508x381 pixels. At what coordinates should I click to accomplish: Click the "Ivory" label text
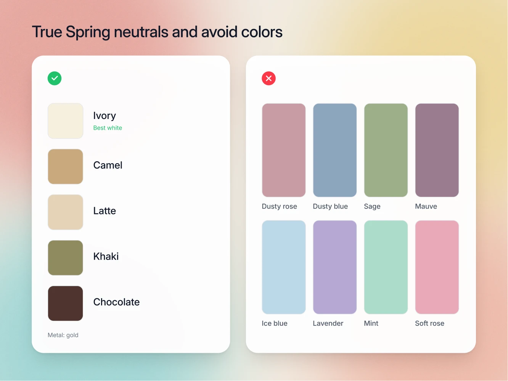(x=104, y=116)
